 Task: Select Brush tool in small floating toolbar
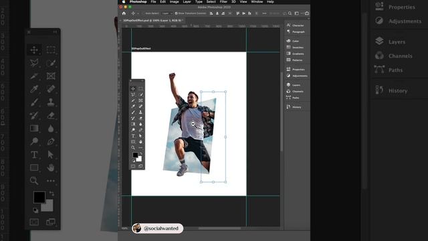click(133, 112)
